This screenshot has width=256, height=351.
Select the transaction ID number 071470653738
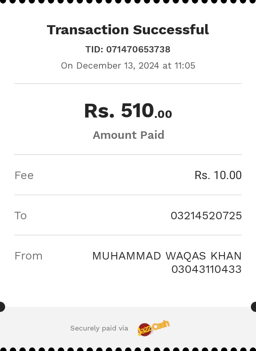coord(138,50)
